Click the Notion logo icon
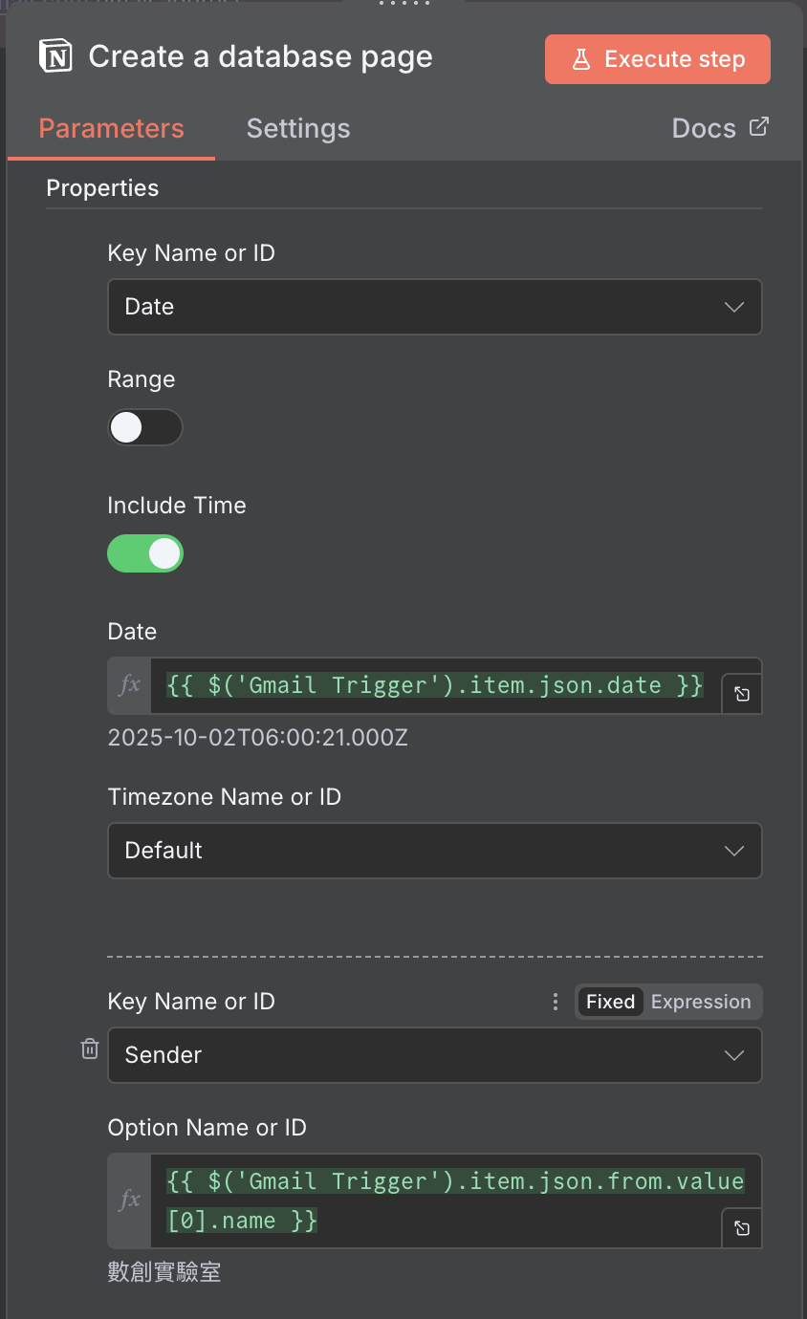 click(x=56, y=56)
